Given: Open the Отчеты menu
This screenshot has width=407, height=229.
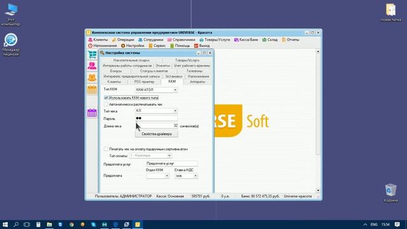Looking at the screenshot, I should pos(291,39).
